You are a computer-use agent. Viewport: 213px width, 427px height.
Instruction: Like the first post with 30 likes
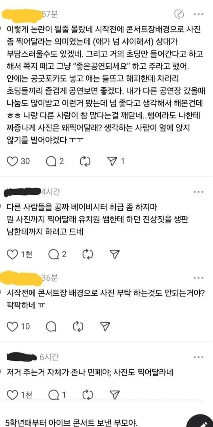coord(12,162)
